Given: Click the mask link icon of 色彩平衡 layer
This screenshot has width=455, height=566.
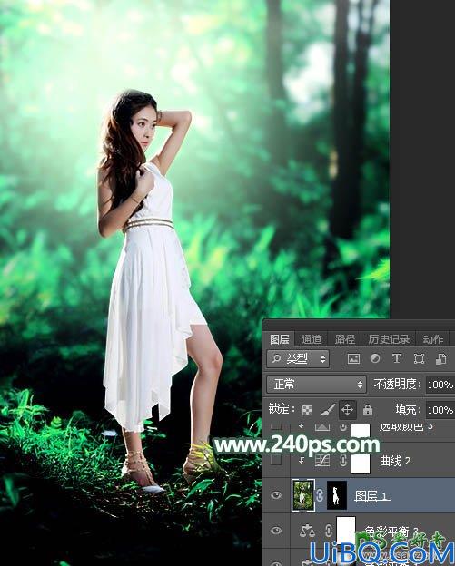Looking at the screenshot, I should 328,531.
